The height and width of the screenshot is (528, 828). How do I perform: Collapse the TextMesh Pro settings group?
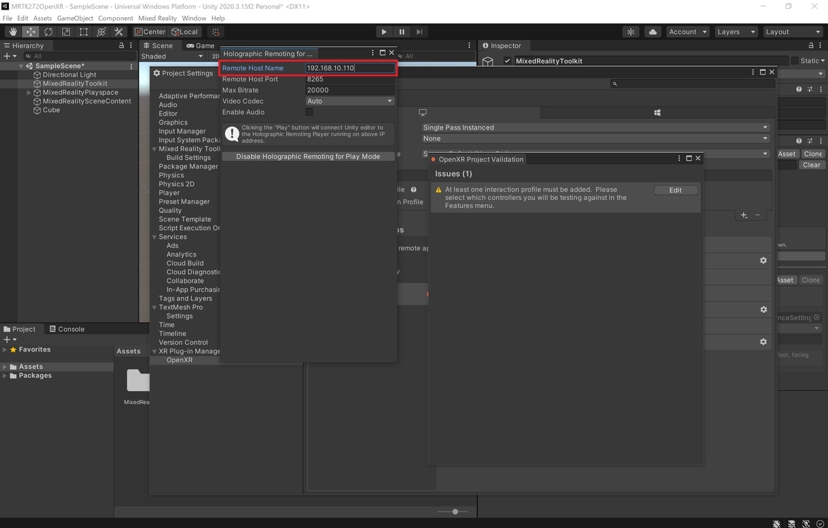point(155,307)
